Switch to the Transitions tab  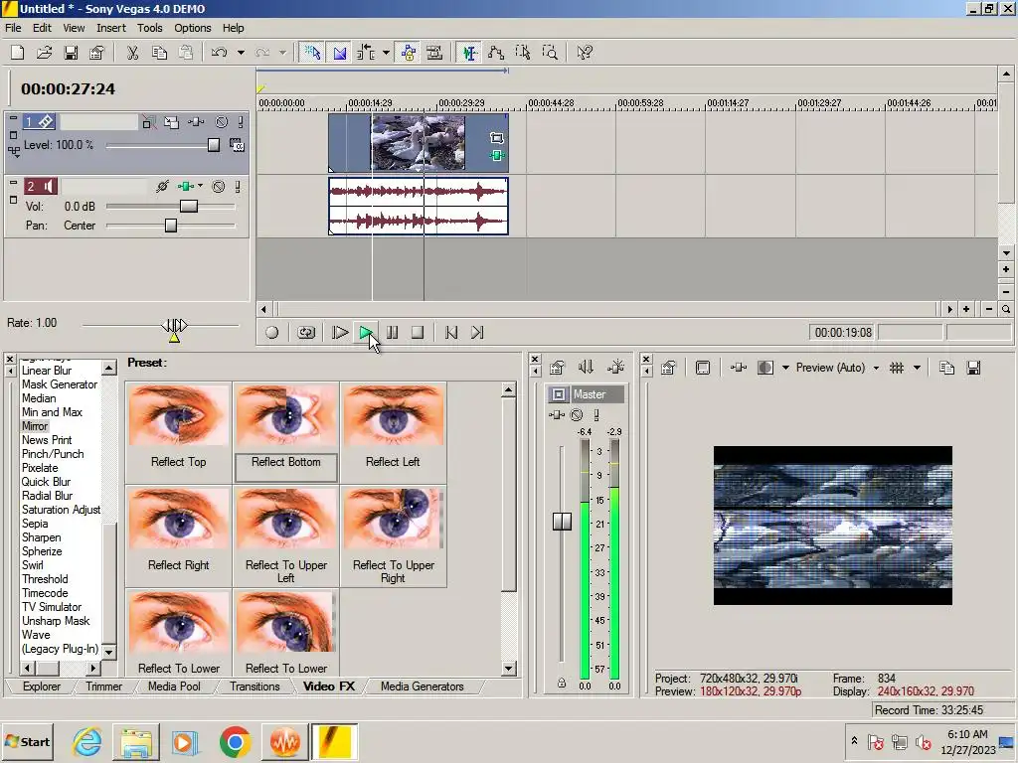click(254, 687)
